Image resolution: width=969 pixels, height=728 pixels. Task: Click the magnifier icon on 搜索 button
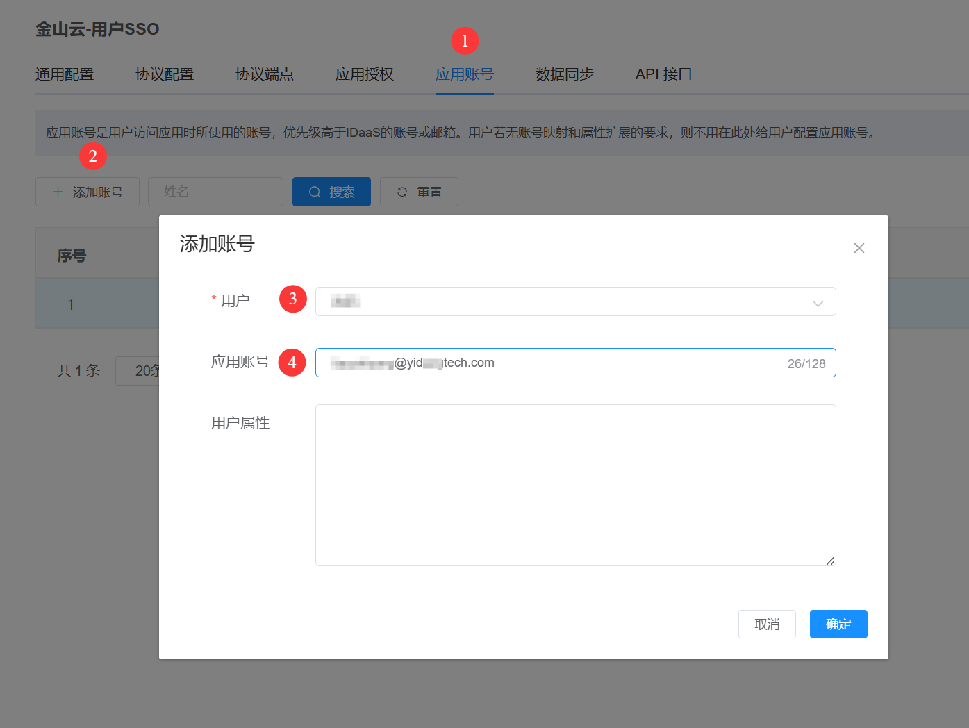pos(315,192)
